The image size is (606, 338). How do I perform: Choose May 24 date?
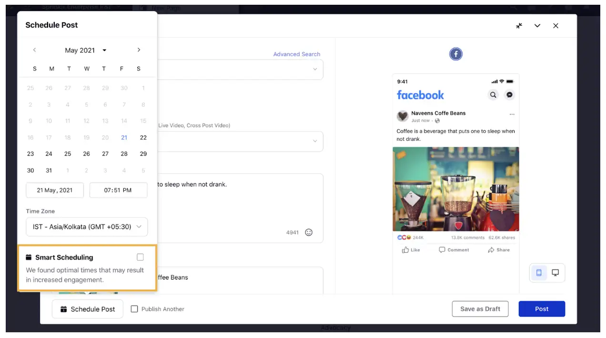(49, 154)
